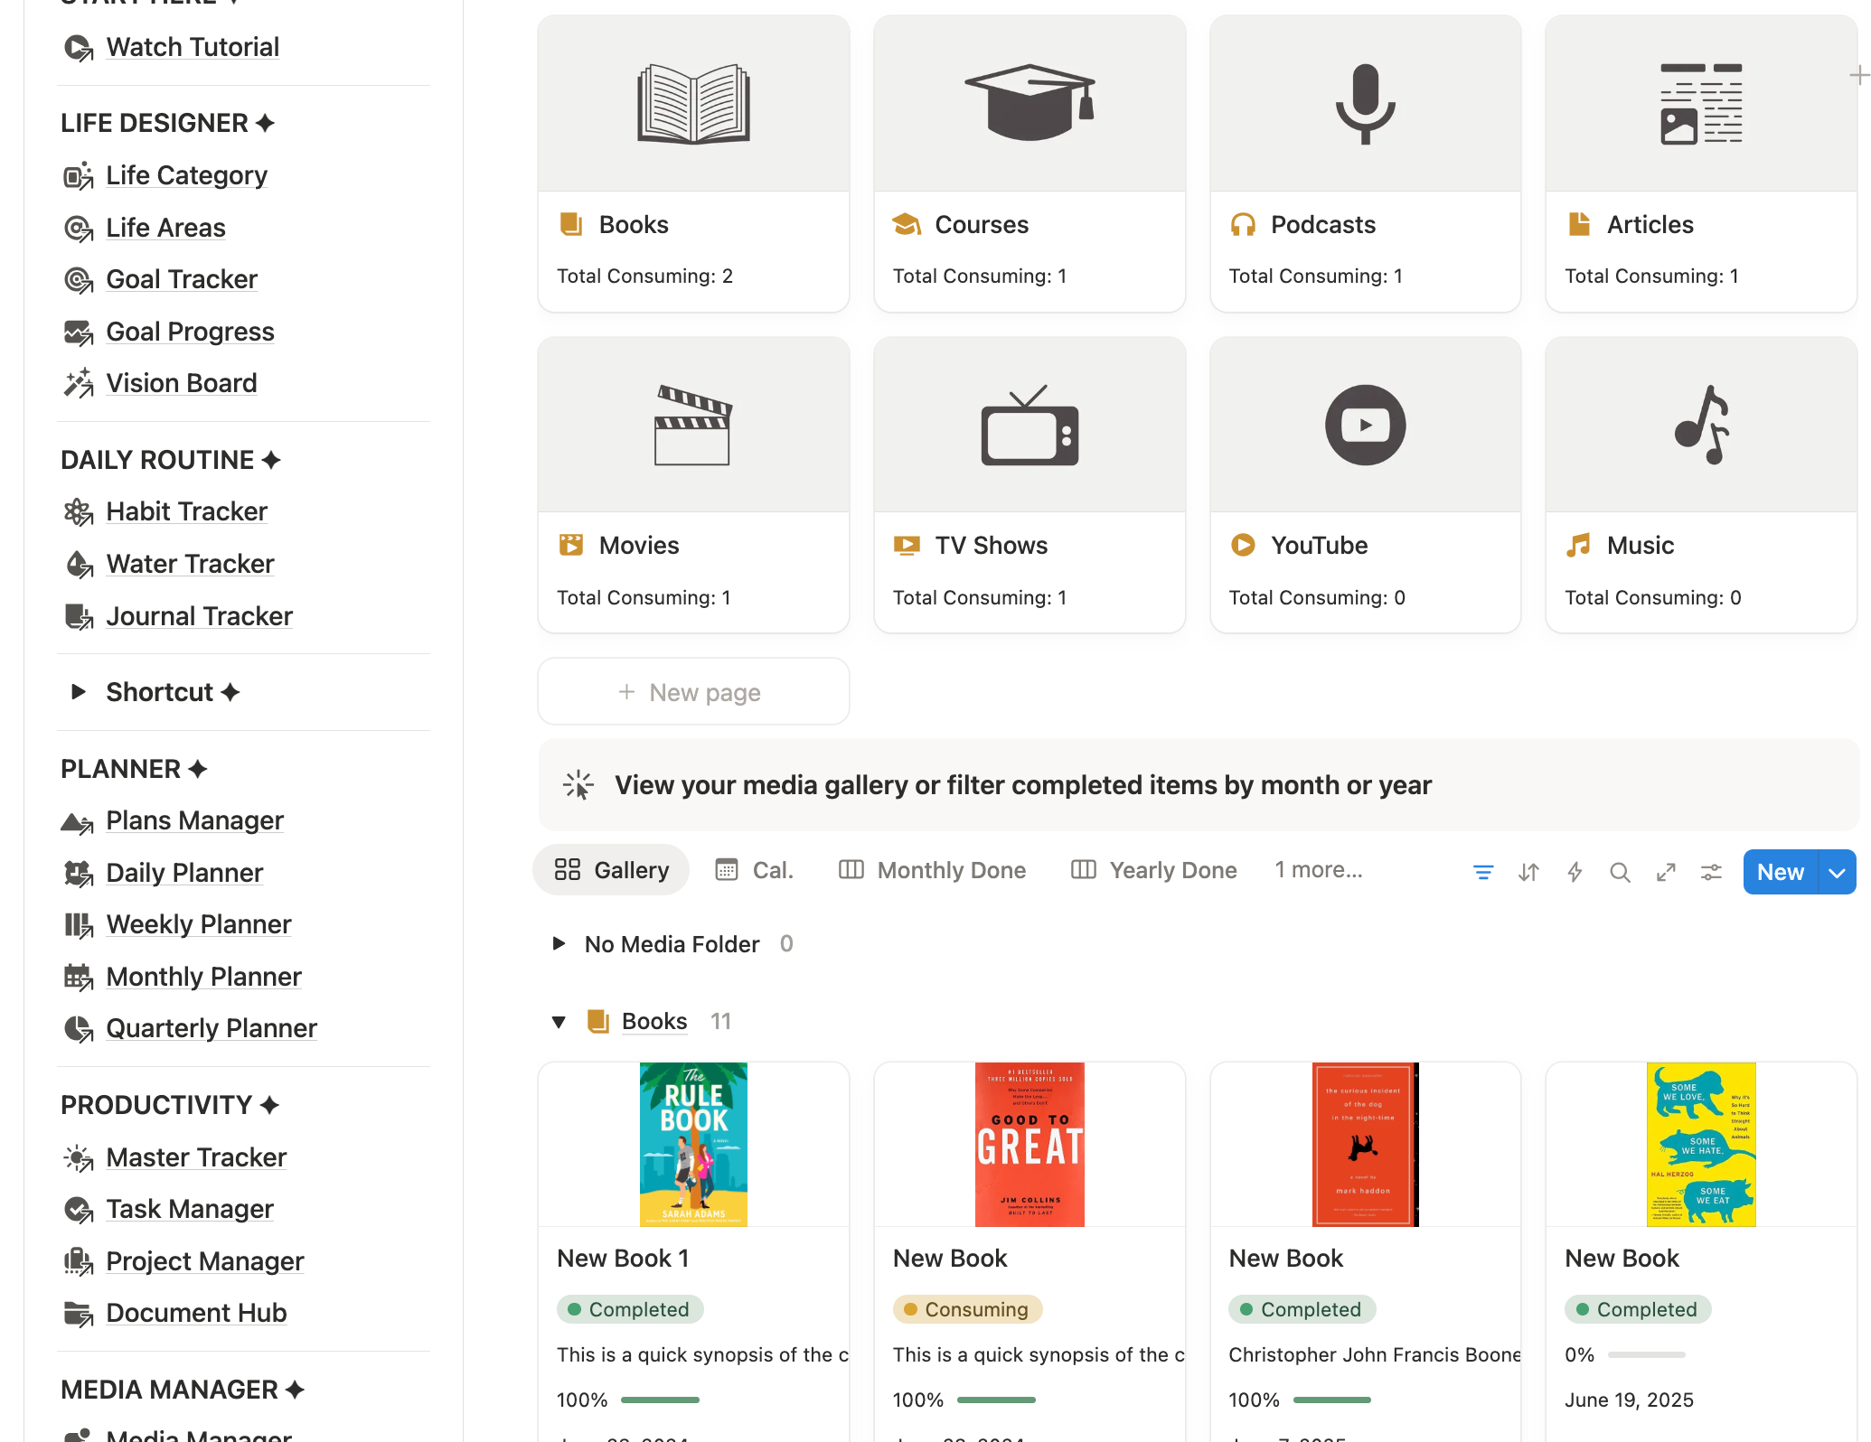Click the sort arrows icon
Image resolution: width=1871 pixels, height=1442 pixels.
click(x=1528, y=872)
